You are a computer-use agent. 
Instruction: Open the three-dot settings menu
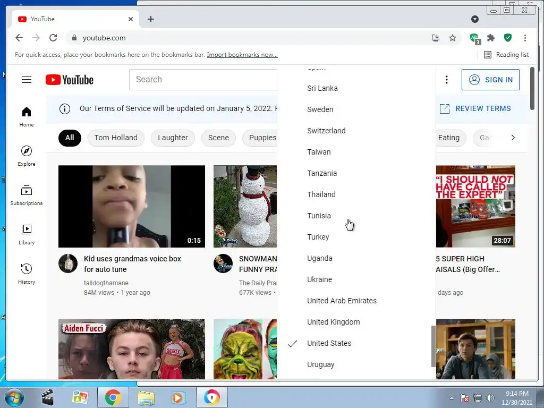(x=446, y=80)
